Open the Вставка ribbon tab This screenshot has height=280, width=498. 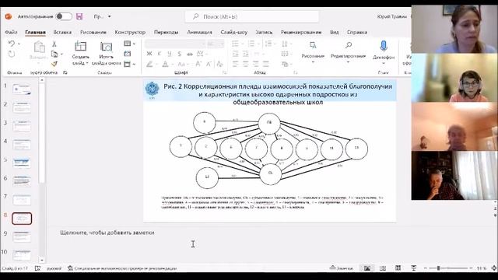[x=62, y=32]
